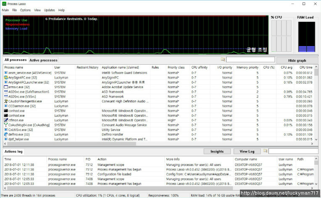Image resolution: width=321 pixels, height=198 pixels.
Task: Sort by User column header
Action: (x=64, y=67)
